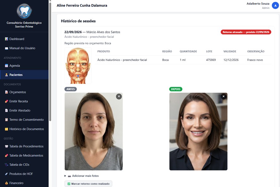Open Dashboard menu item
Viewport: 280px width, 187px height.
pos(24,39)
